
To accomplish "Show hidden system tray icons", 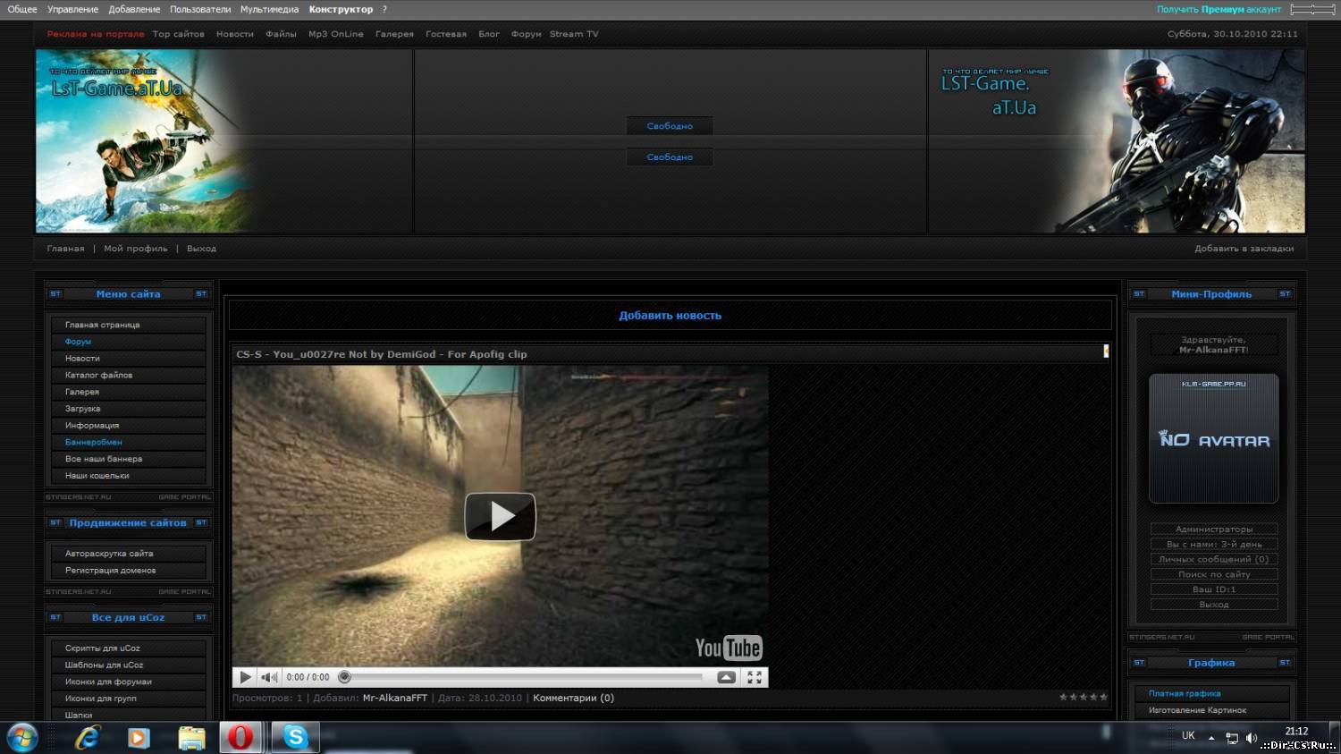I will coord(1211,738).
